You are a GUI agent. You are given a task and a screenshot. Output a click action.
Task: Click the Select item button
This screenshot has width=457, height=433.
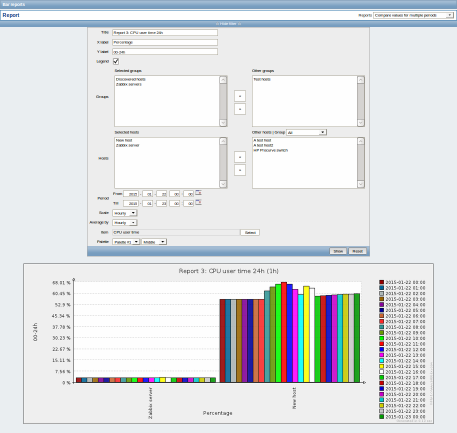tap(250, 232)
